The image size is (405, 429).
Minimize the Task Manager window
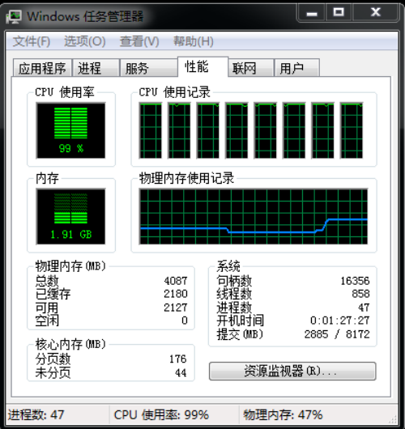pos(312,13)
